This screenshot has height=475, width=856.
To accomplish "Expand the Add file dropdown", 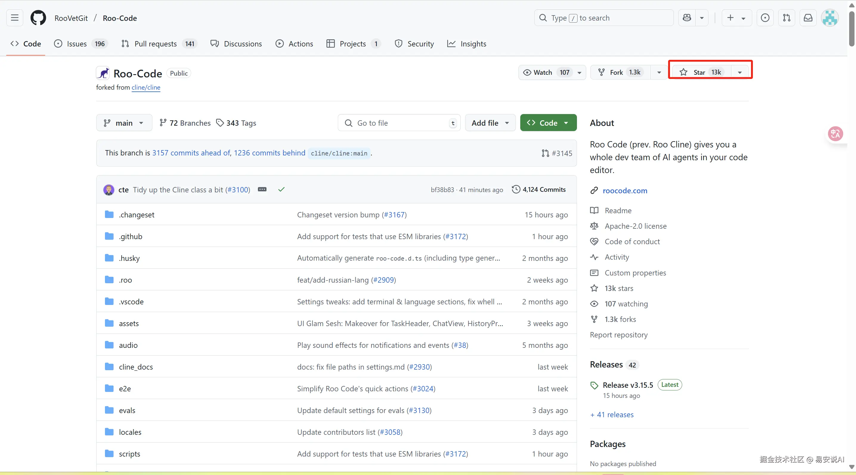I will click(x=490, y=123).
